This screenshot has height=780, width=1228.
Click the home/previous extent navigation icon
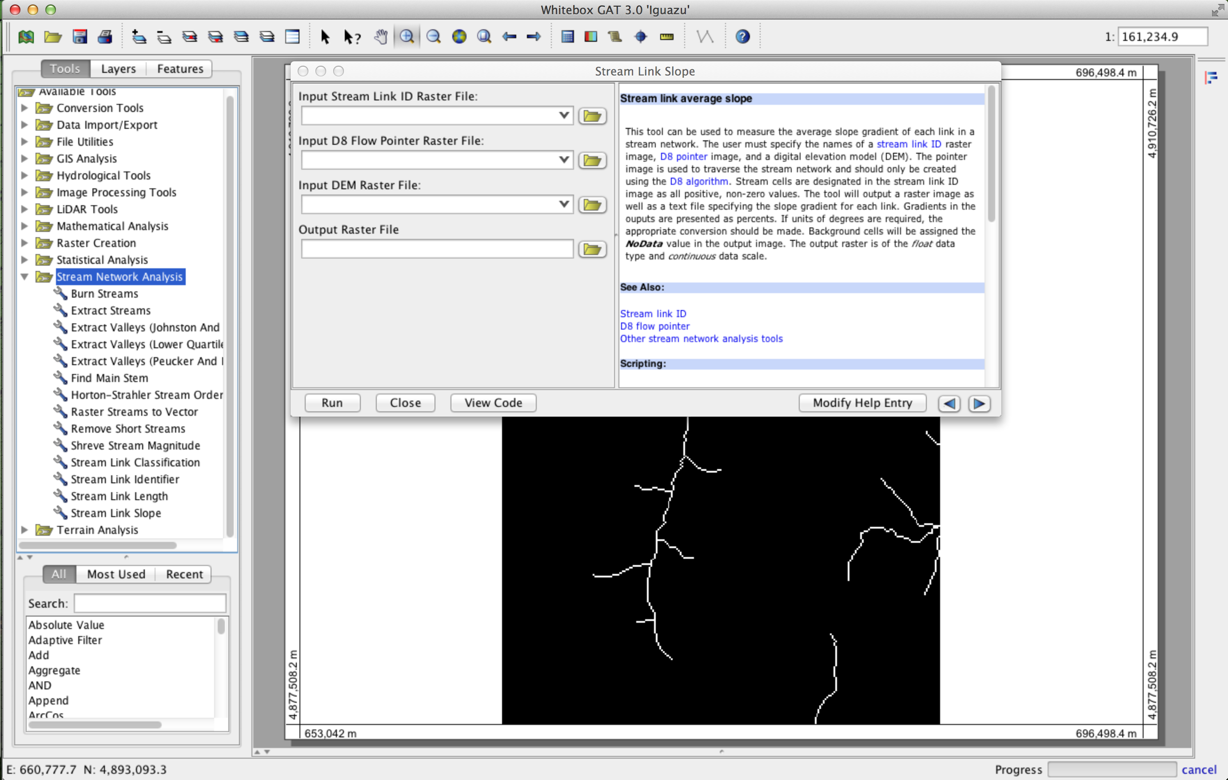click(x=509, y=36)
